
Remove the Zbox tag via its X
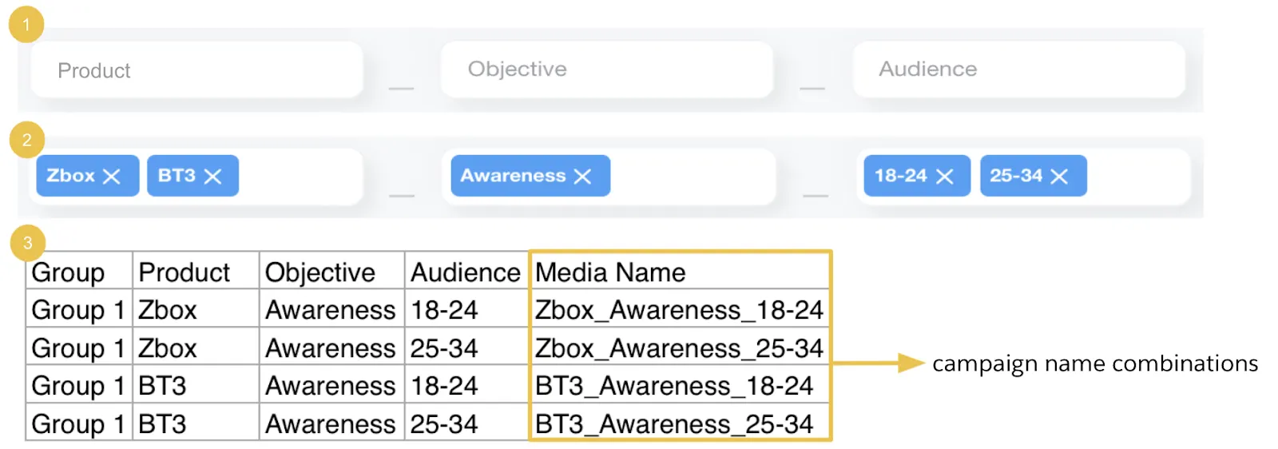[x=112, y=177]
